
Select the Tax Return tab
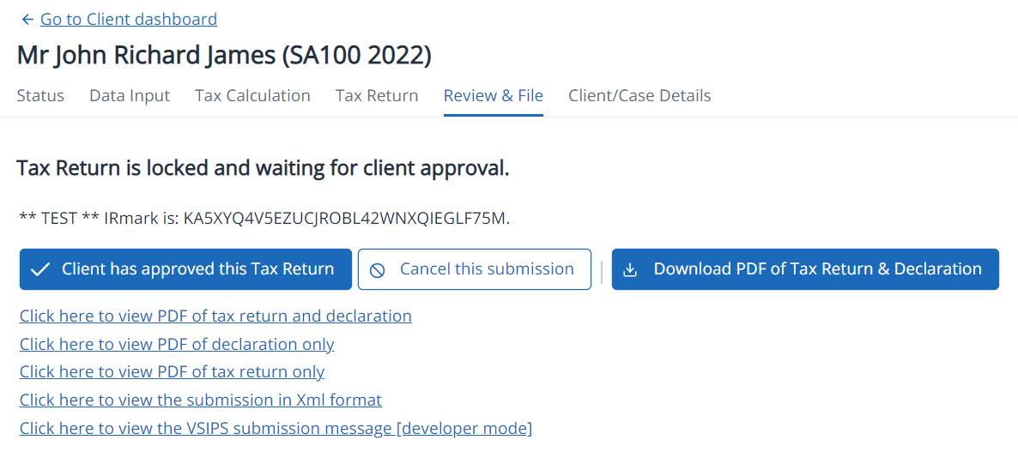point(377,95)
